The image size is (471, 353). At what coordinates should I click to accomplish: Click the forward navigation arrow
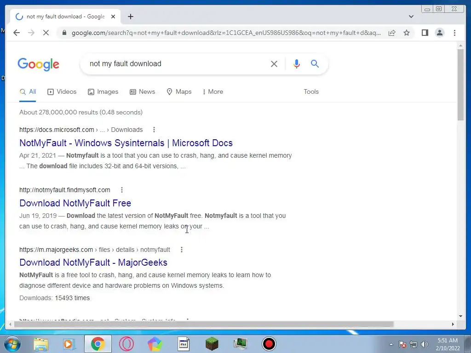[x=31, y=33]
